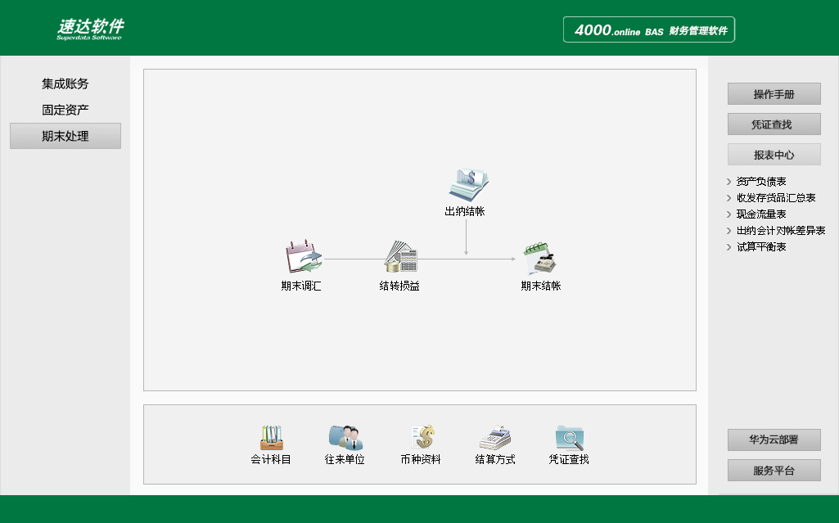Screen dimensions: 839x523
Task: Switch to the 固定资产 section
Action: point(65,109)
